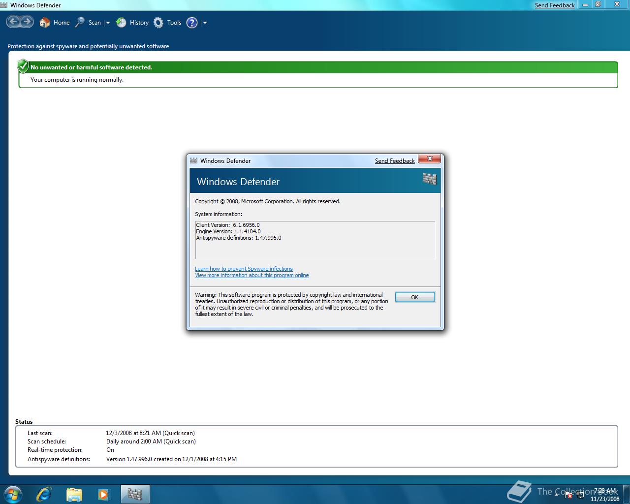Click the Home toolbar label

pos(62,23)
